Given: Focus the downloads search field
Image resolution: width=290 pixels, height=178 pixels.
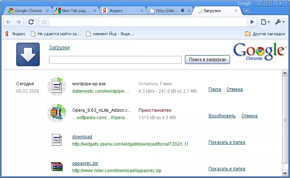Looking at the screenshot, I should pyautogui.click(x=115, y=60).
